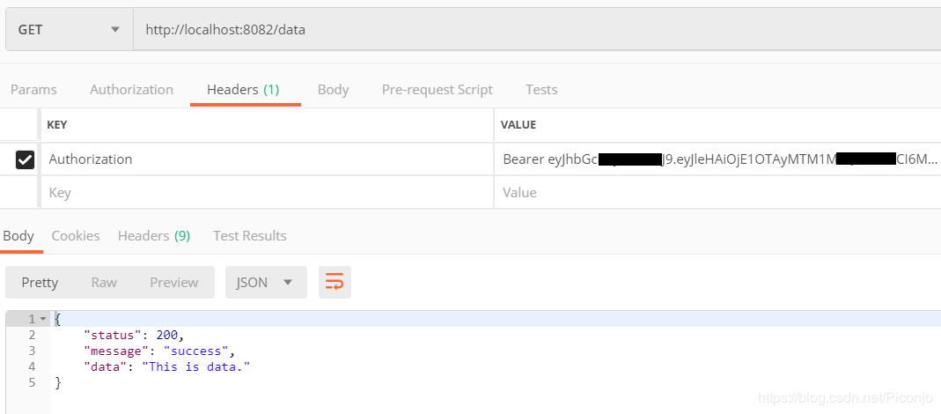View the response Cookies tab
Screen dimensions: 941x414
76,235
